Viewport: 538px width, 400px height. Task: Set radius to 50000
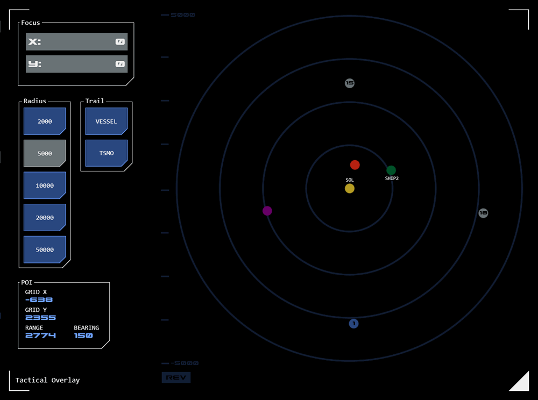coord(45,249)
